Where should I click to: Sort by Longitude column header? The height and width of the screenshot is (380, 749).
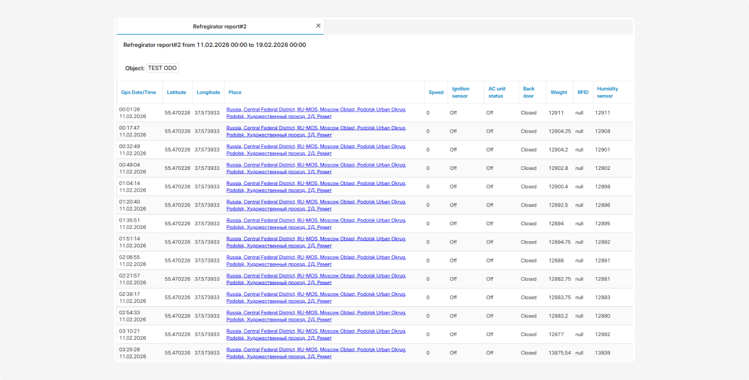click(x=208, y=93)
